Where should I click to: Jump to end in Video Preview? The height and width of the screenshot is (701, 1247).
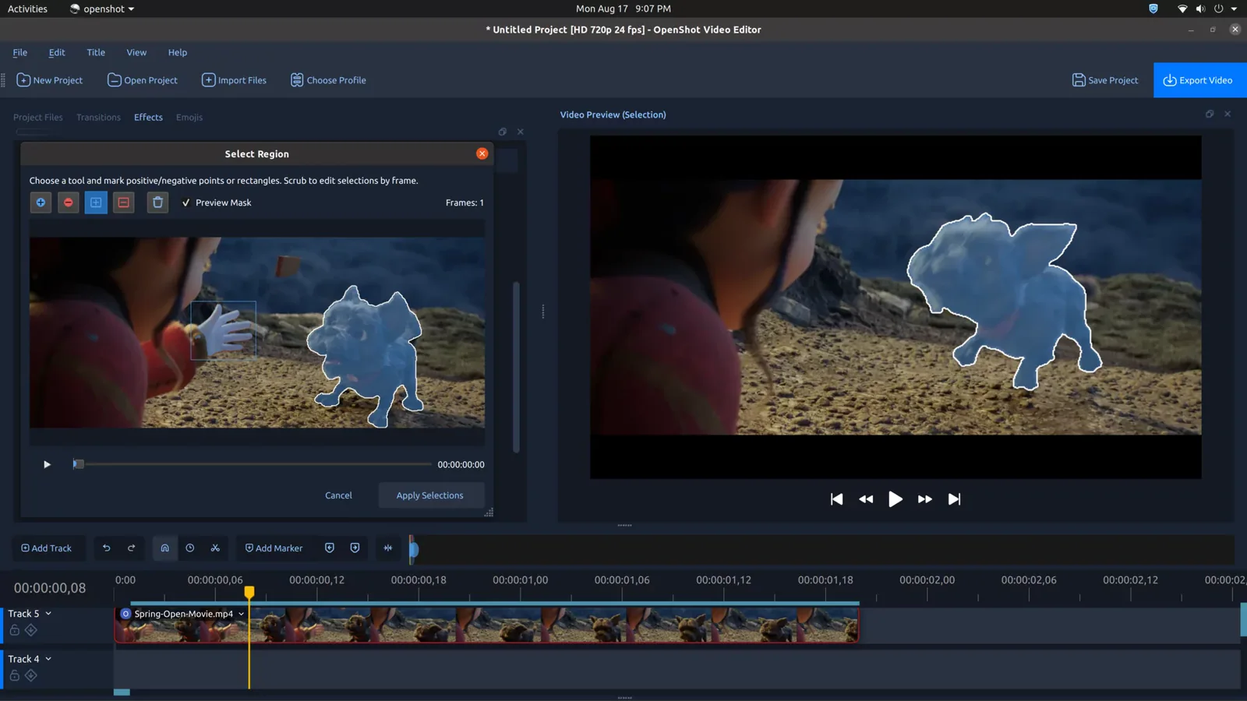pos(954,499)
